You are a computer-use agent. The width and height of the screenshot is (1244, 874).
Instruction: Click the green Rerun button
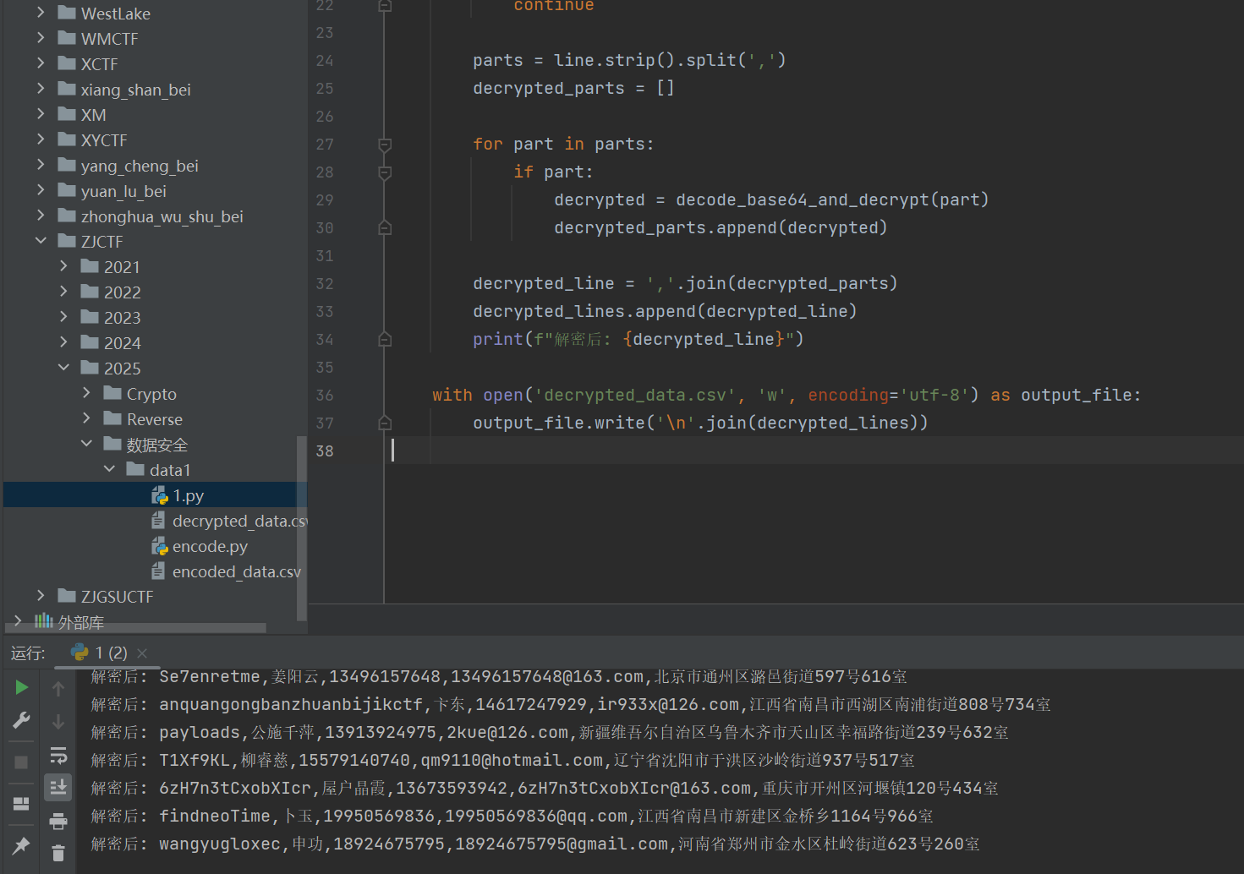click(22, 687)
